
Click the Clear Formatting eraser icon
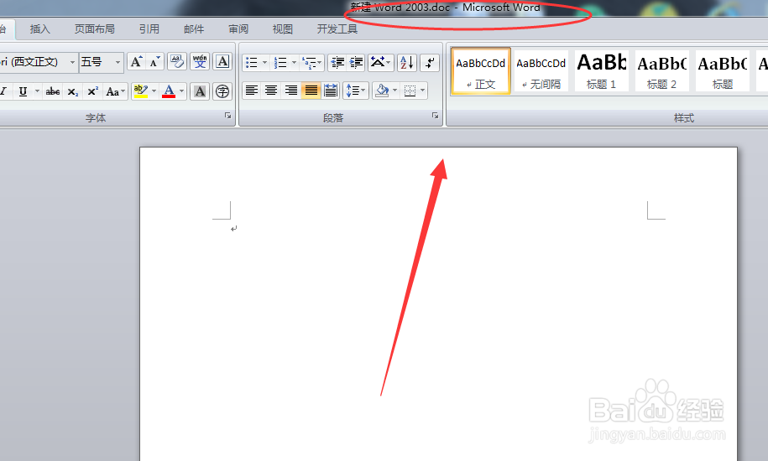pyautogui.click(x=177, y=62)
